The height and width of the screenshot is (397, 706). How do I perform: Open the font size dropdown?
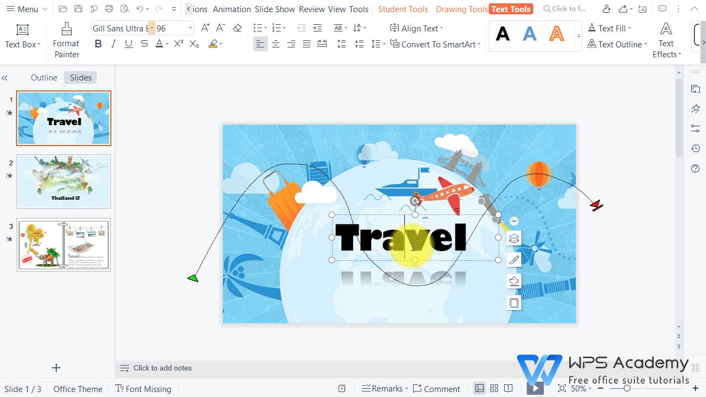tap(190, 28)
